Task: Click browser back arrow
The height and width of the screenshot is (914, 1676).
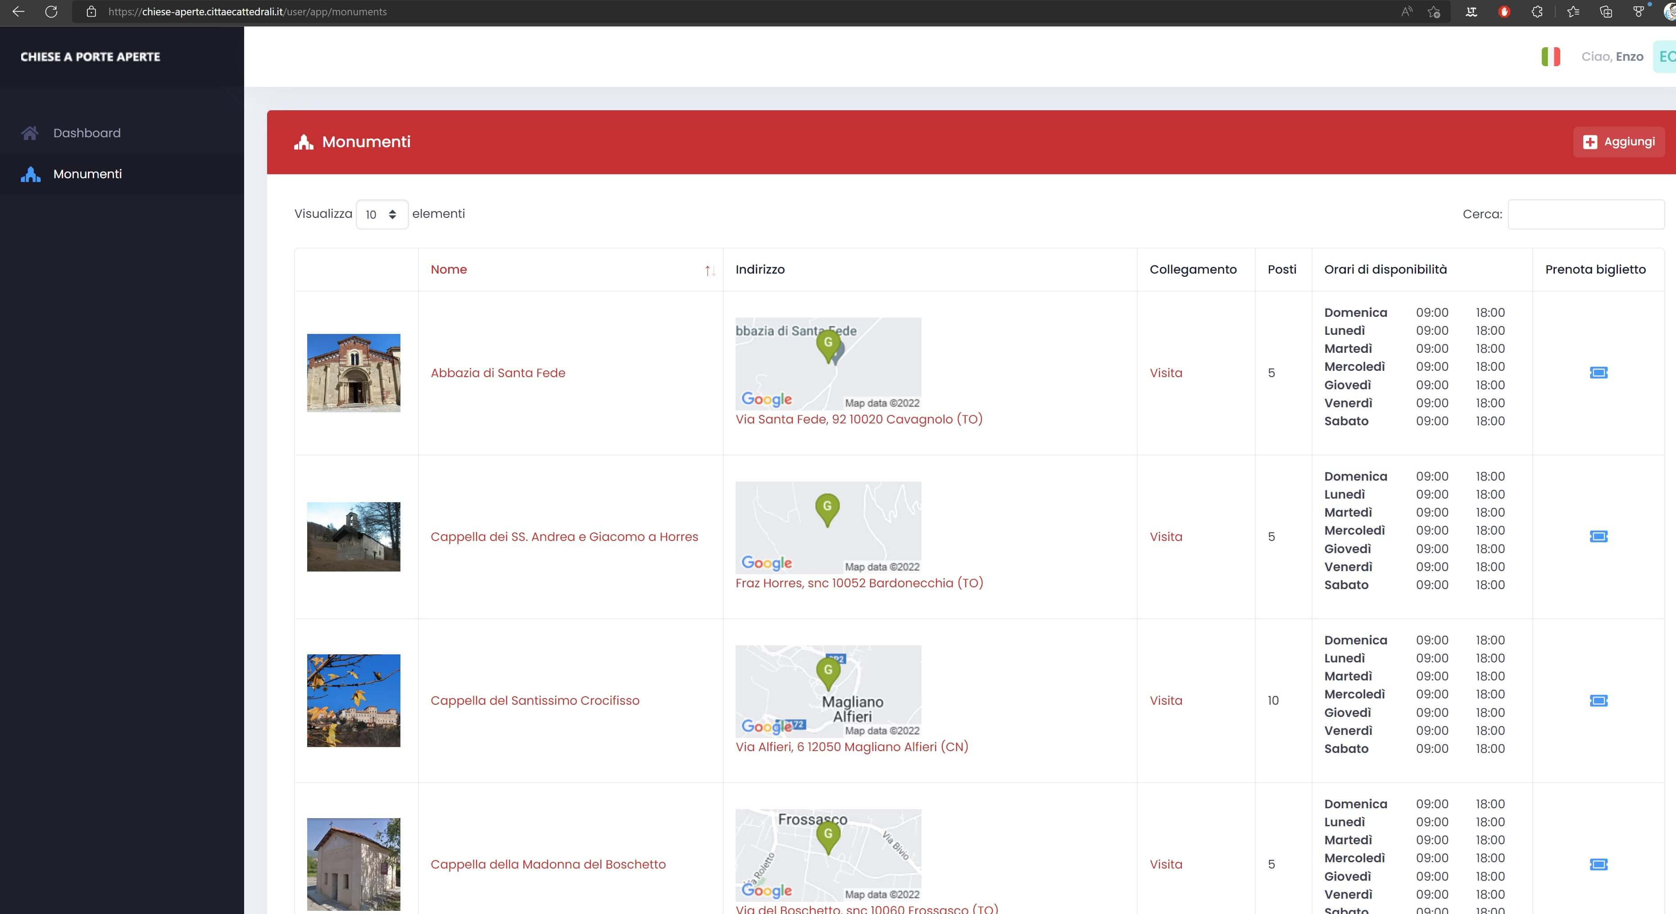Action: 18,12
